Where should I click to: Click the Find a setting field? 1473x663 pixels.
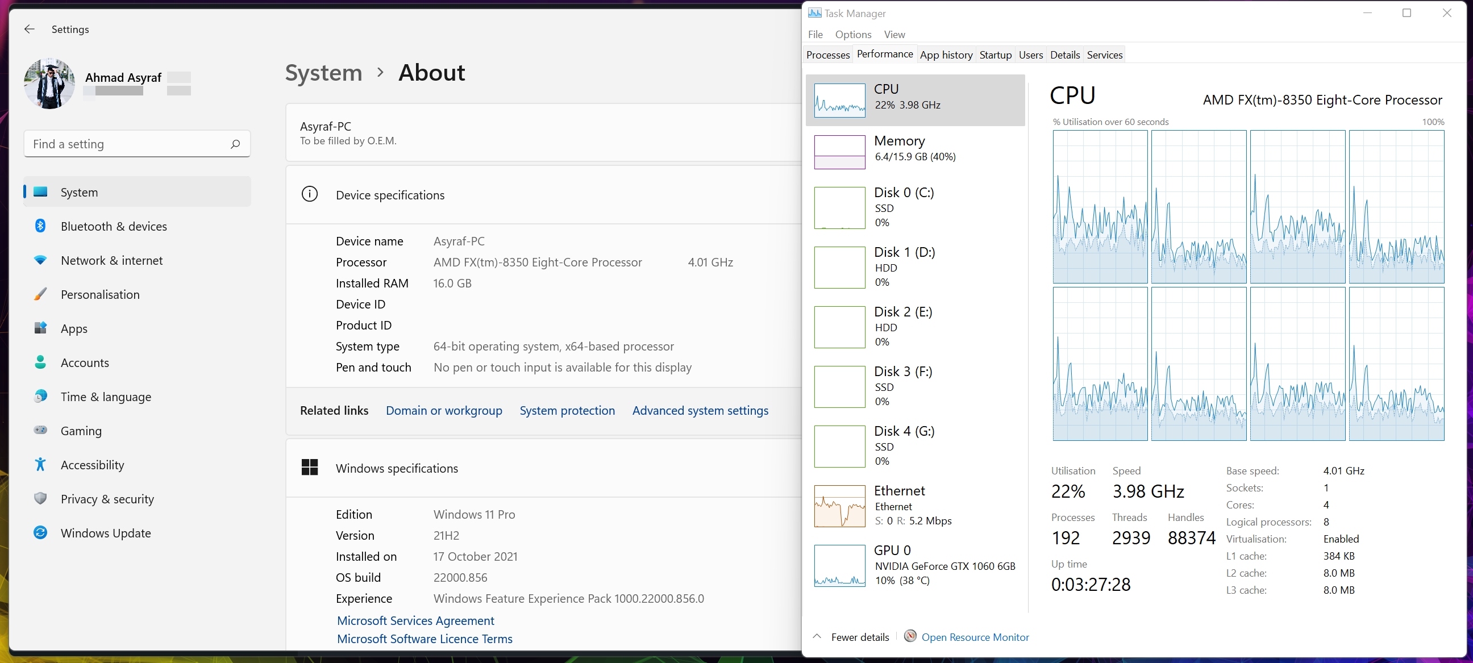click(126, 144)
